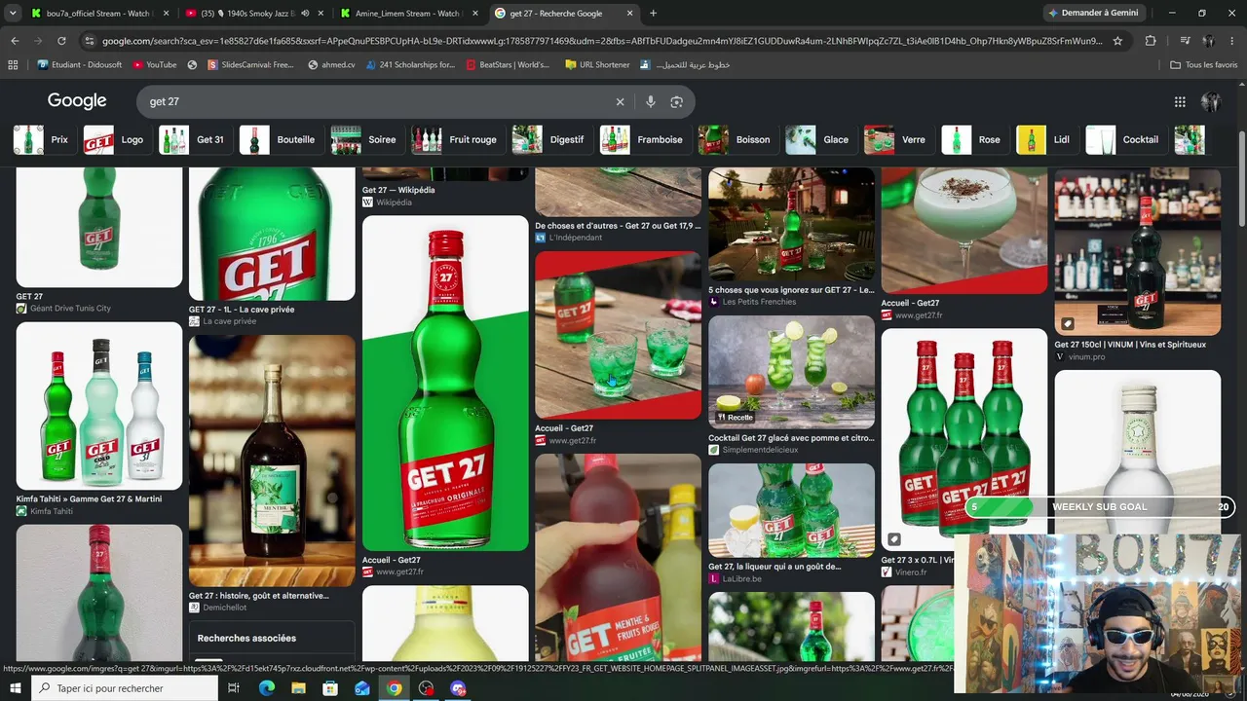The height and width of the screenshot is (701, 1247).
Task: Reload the current page
Action: (x=61, y=41)
